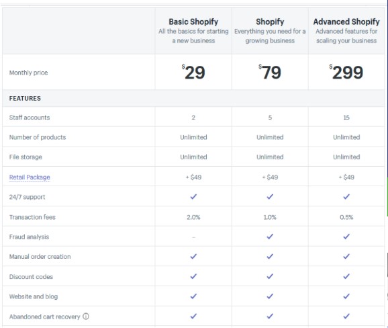This screenshot has width=388, height=328.
Task: Click Website and blog checkmark for Basic Shopify
Action: [193, 296]
